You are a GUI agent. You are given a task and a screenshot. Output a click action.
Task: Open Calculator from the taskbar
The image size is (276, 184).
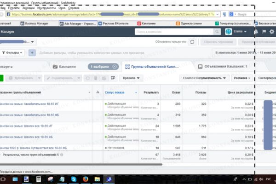point(38,179)
